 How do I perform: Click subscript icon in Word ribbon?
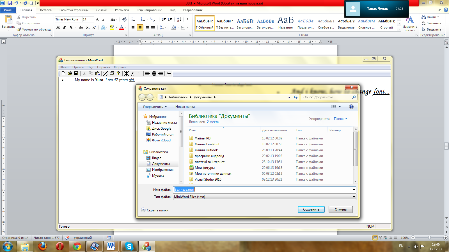[x=88, y=27]
